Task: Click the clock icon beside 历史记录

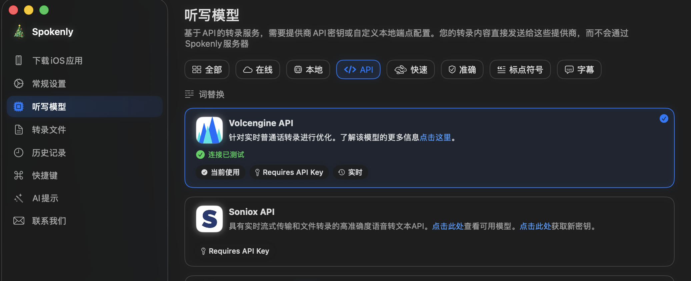Action: pos(19,153)
